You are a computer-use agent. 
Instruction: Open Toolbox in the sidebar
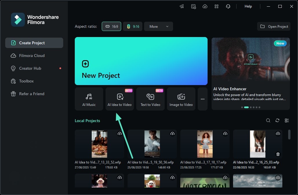click(x=34, y=81)
